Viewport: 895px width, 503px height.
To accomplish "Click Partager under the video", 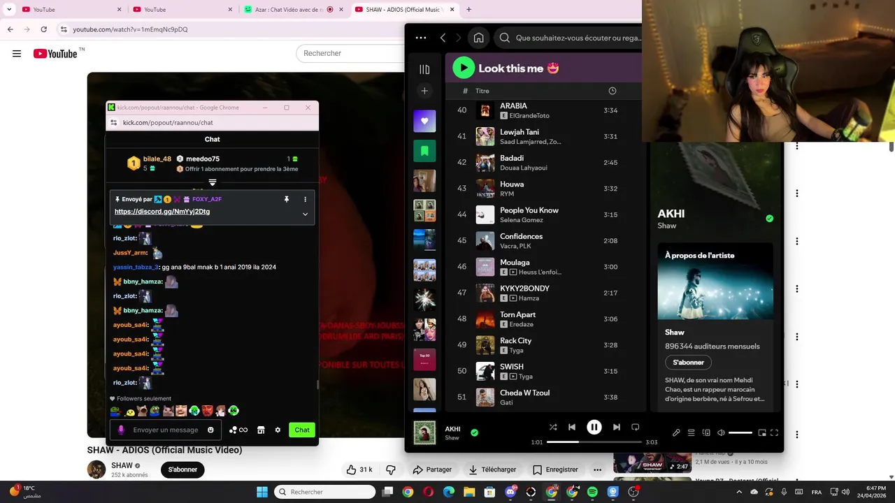I will click(x=432, y=469).
